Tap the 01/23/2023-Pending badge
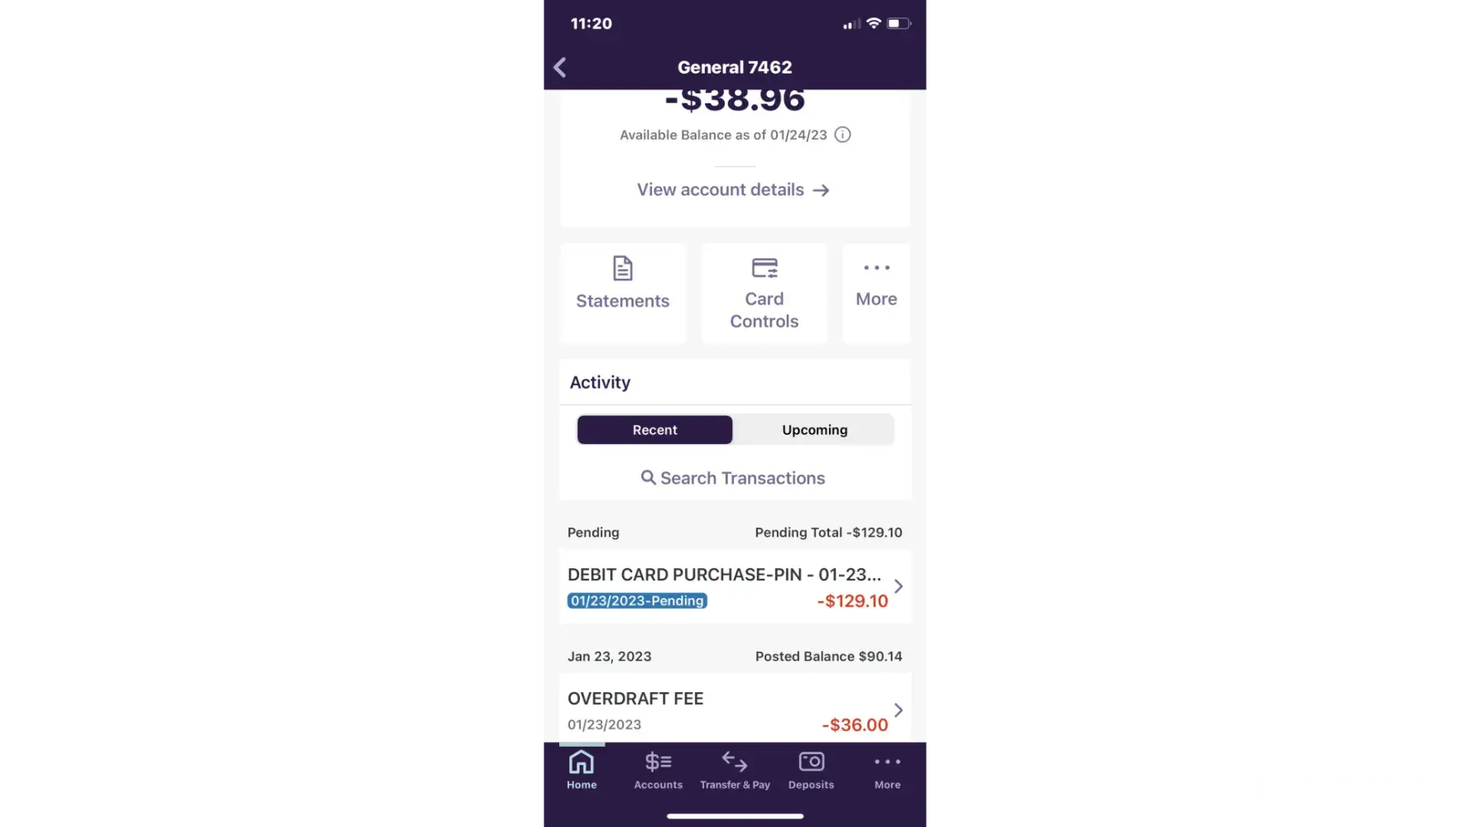Image resolution: width=1471 pixels, height=827 pixels. [x=637, y=601]
